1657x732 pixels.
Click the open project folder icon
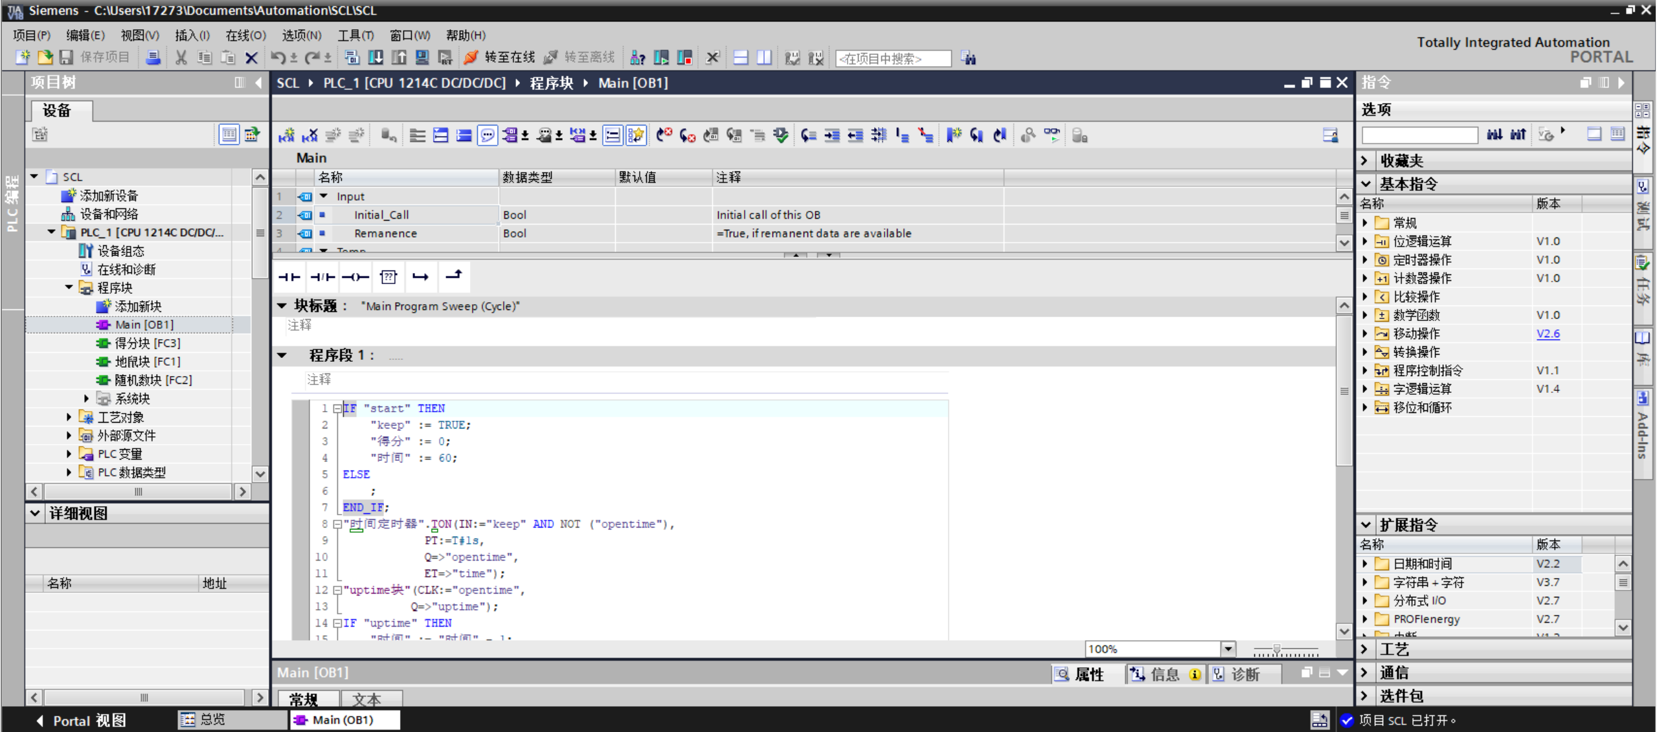(x=45, y=58)
